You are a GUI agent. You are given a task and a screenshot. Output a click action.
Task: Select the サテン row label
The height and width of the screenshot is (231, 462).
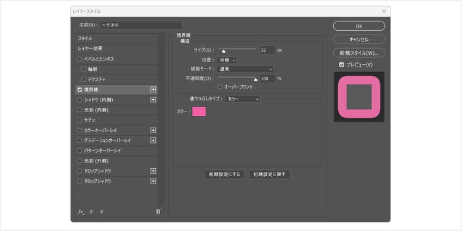[89, 120]
